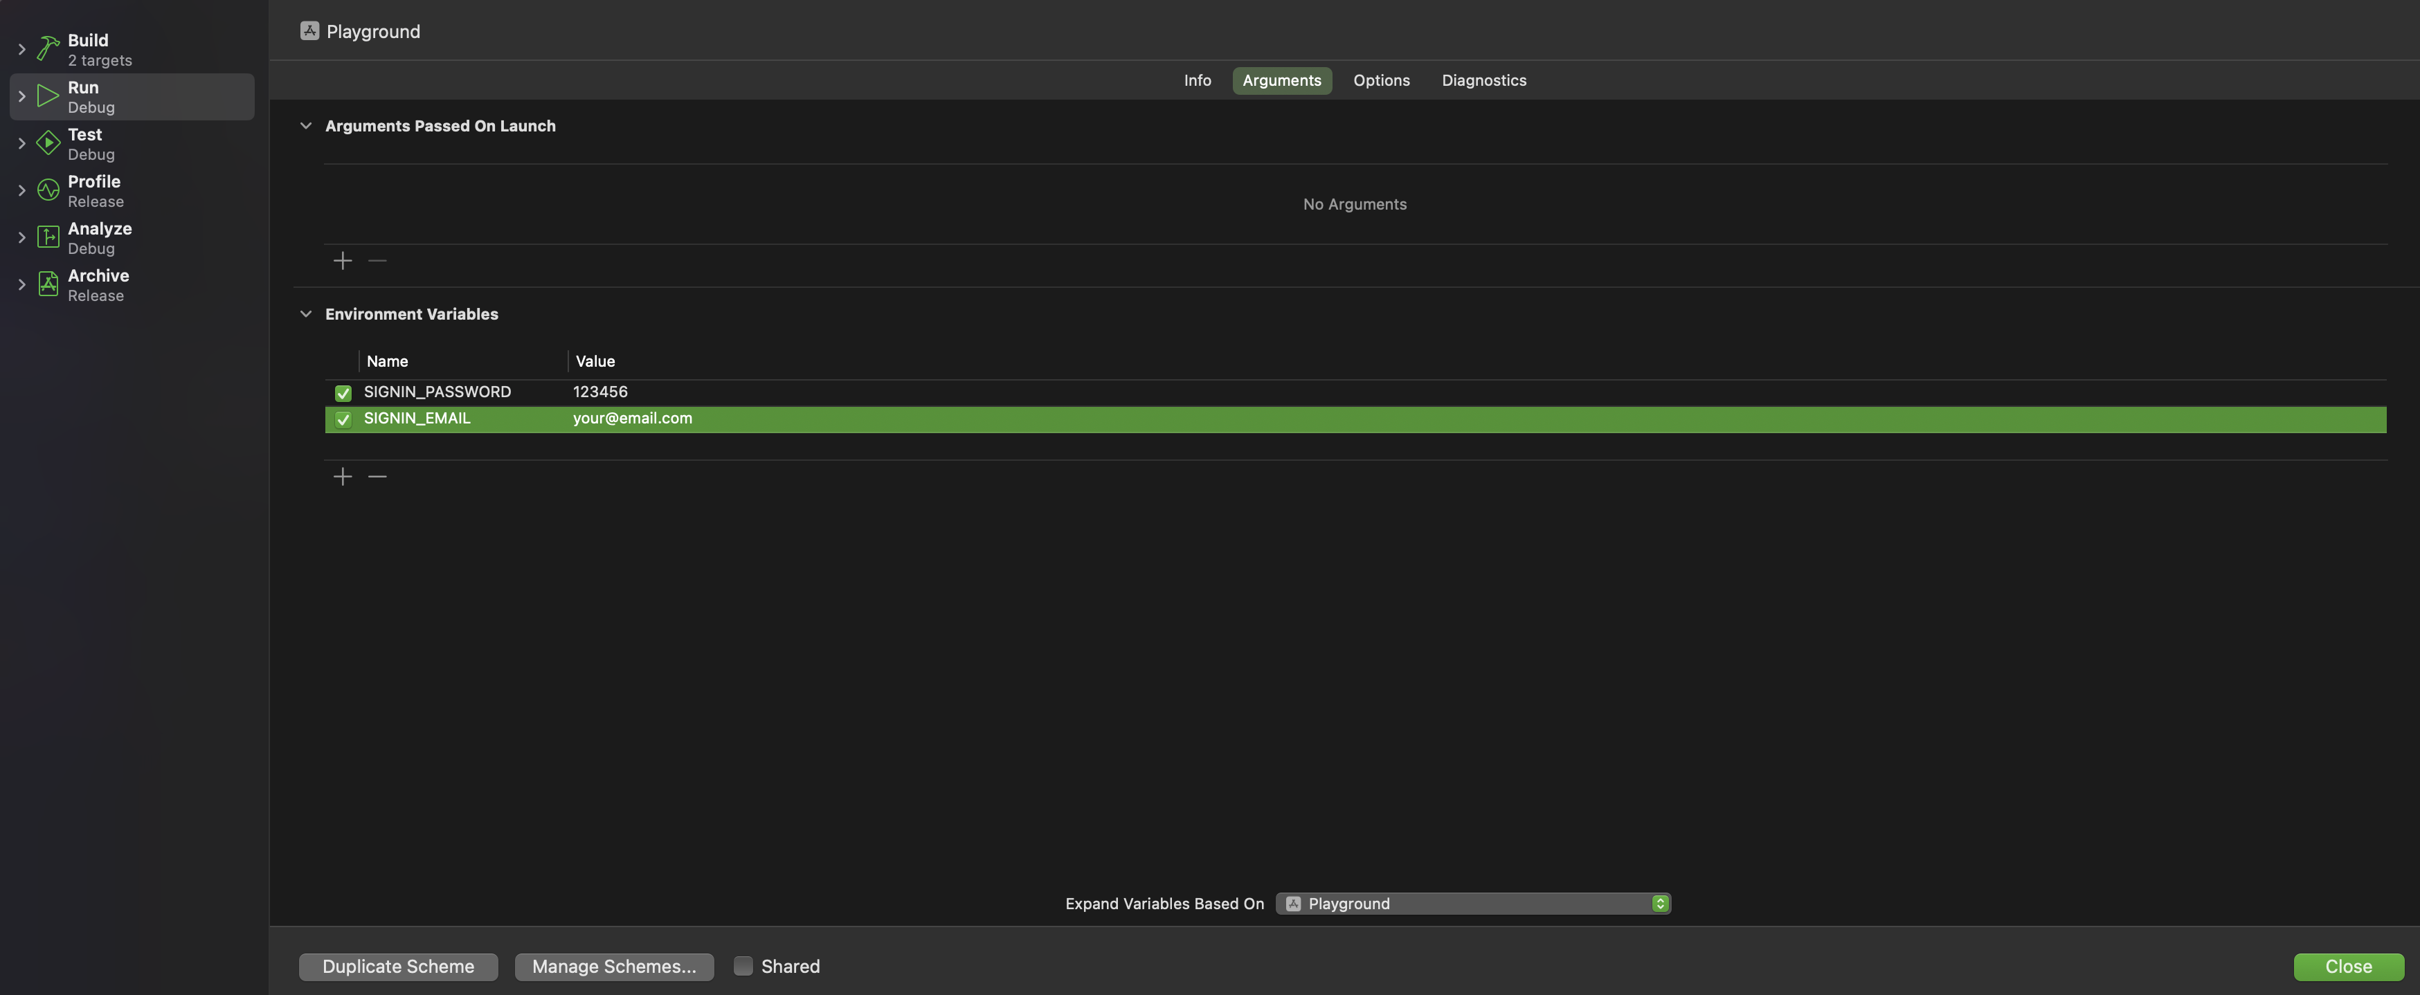Select the Test scheme icon
This screenshot has width=2420, height=995.
click(x=47, y=143)
